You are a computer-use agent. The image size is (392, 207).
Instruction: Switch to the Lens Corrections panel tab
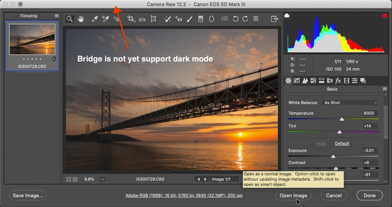coord(330,81)
